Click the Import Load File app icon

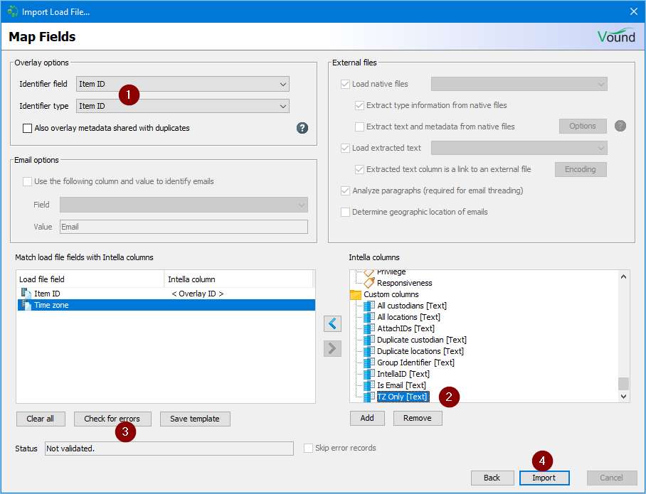(x=12, y=11)
